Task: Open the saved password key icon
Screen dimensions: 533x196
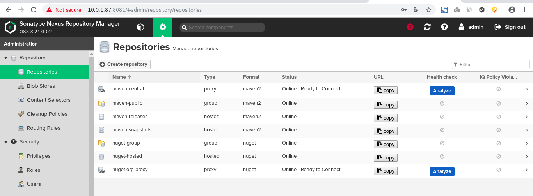Action: [x=404, y=10]
